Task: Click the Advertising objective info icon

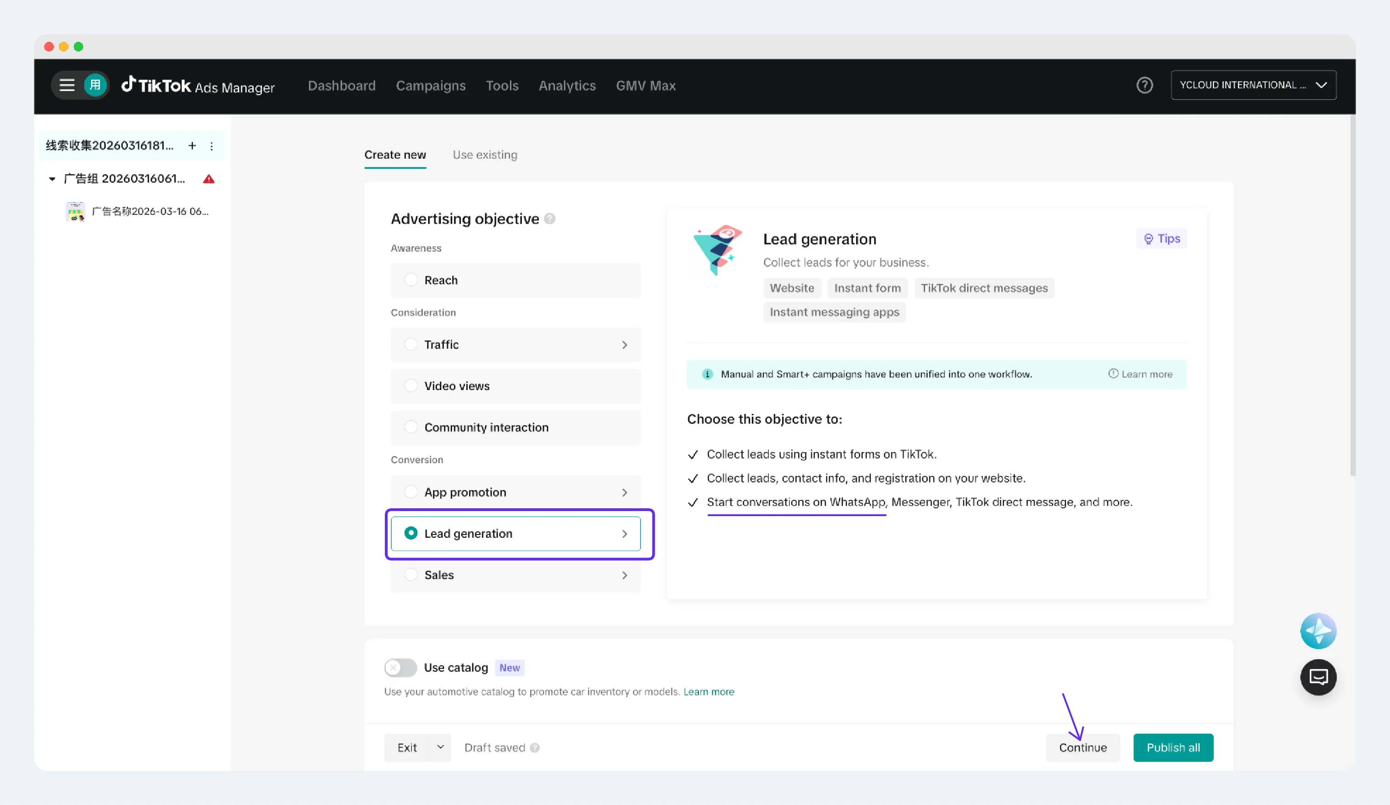Action: coord(549,219)
